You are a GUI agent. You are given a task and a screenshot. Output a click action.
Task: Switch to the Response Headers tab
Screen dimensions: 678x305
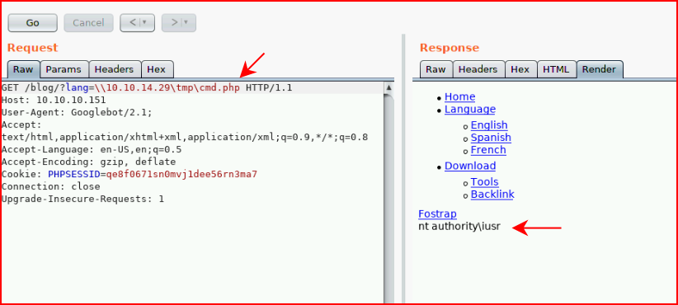coord(478,69)
